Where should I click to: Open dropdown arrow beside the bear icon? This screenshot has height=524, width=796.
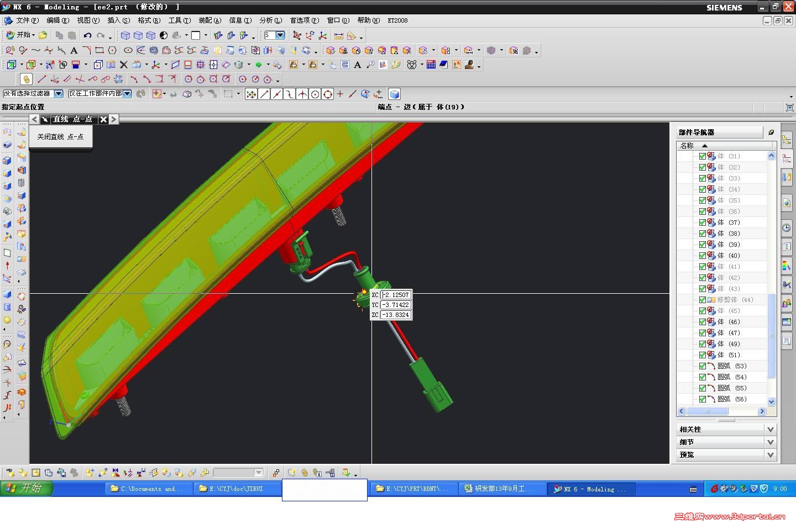tap(421, 65)
